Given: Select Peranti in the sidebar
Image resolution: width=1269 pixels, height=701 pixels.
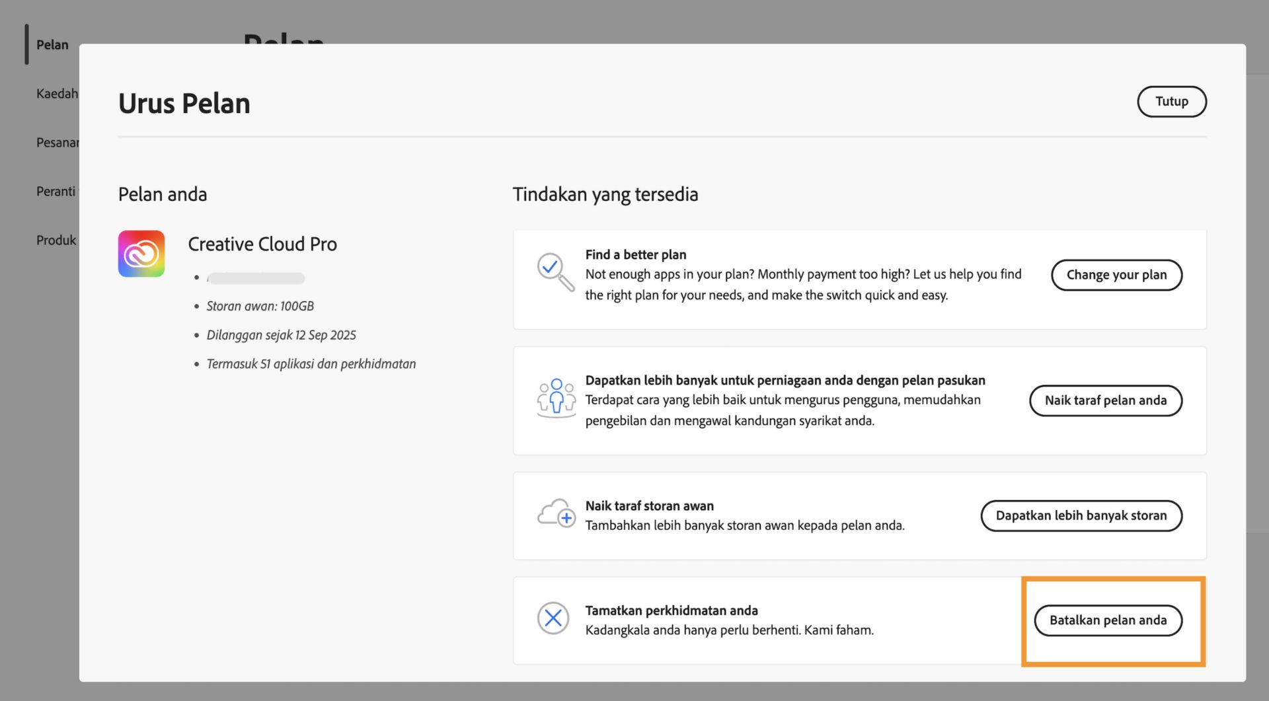Looking at the screenshot, I should point(56,191).
